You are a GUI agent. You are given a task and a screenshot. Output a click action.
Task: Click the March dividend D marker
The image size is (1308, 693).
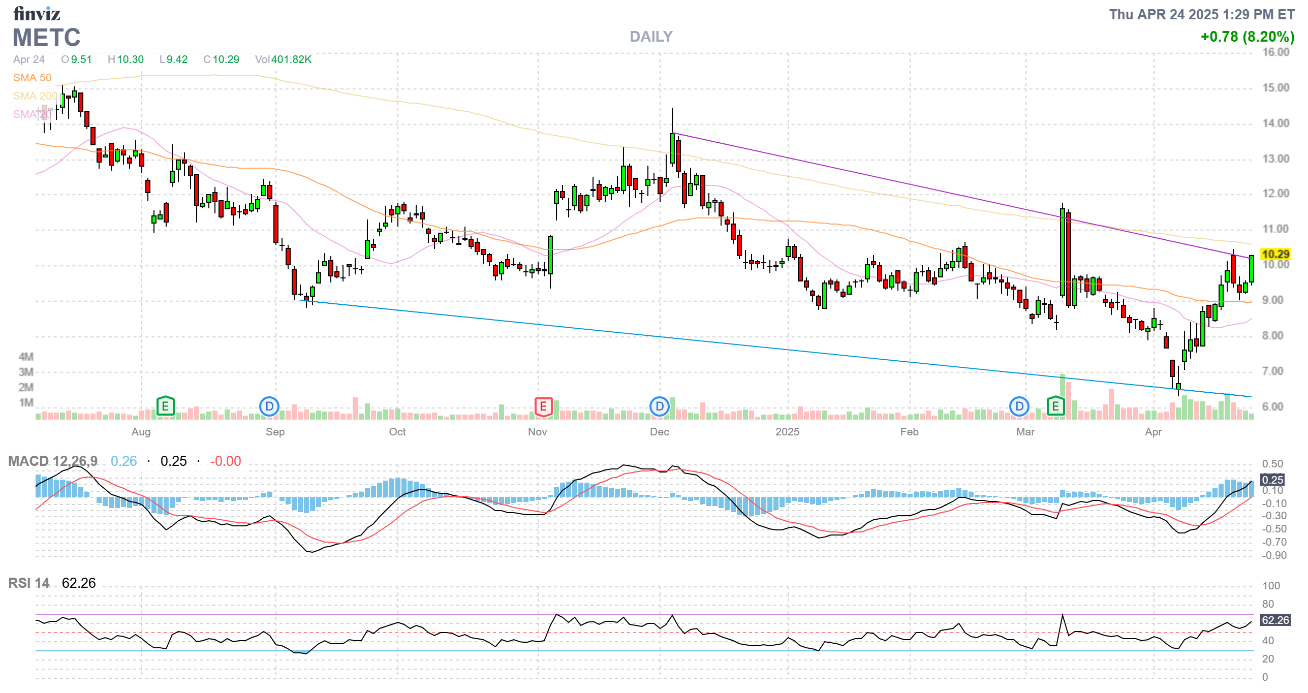point(1019,406)
